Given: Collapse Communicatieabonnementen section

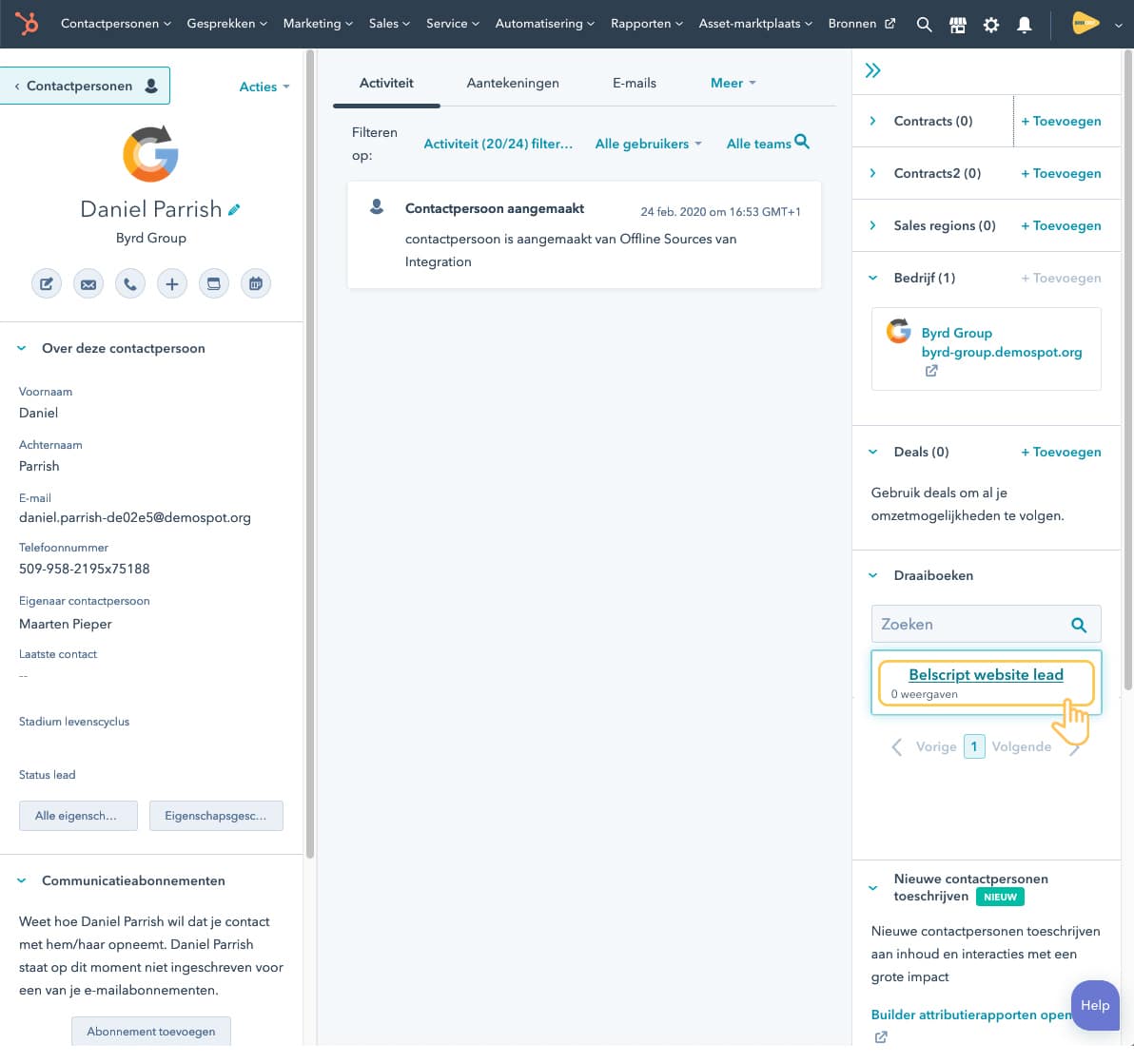Looking at the screenshot, I should pyautogui.click(x=22, y=880).
